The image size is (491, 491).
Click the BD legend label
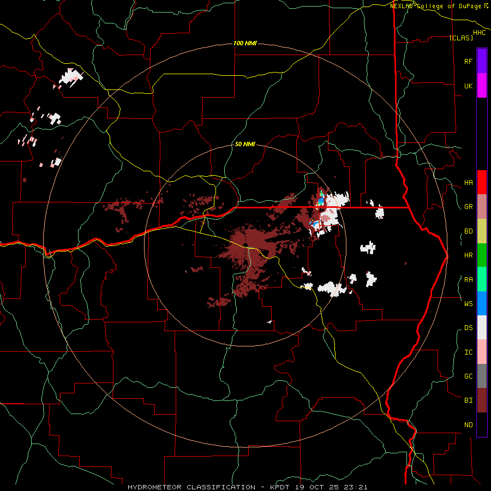click(x=468, y=231)
